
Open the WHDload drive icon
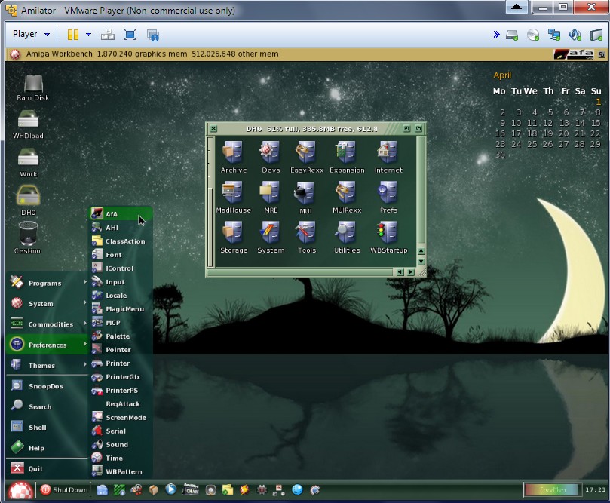[x=28, y=121]
